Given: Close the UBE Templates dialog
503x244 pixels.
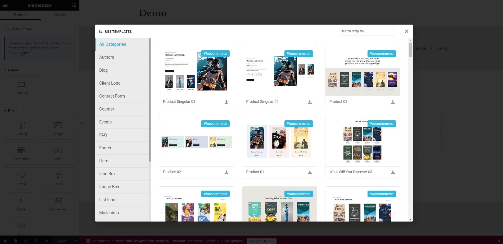Looking at the screenshot, I should [406, 31].
